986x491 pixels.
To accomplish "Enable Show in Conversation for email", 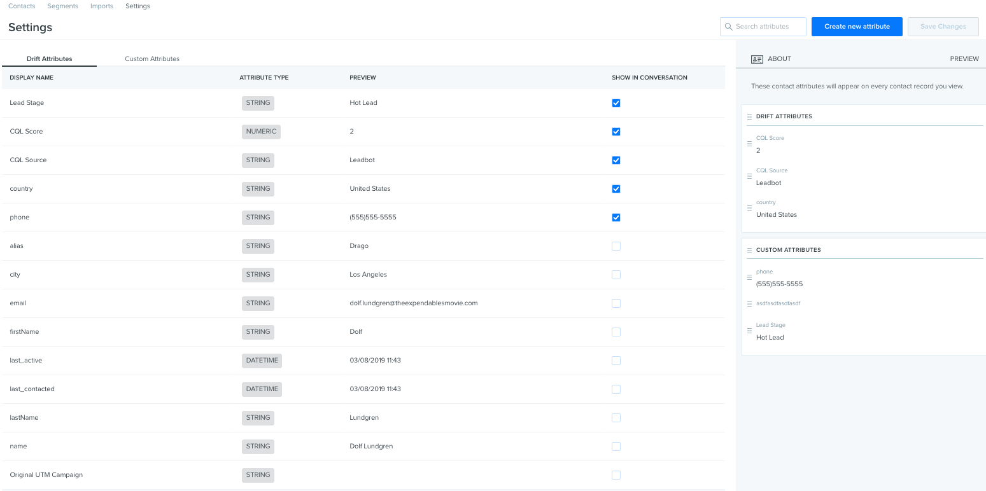I will click(616, 303).
